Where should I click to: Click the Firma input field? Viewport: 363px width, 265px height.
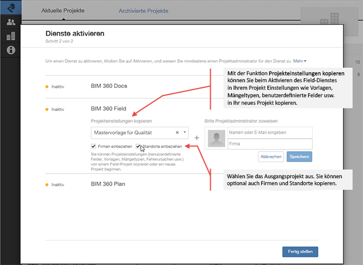click(270, 144)
